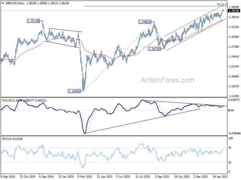Select the MACD scale value 0.018471
This screenshot has height=180, width=241.
tap(234, 100)
